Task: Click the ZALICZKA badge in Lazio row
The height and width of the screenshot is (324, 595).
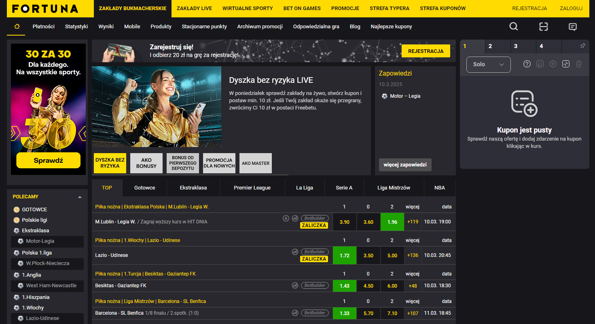Action: tap(314, 259)
